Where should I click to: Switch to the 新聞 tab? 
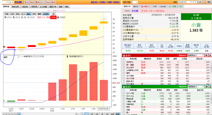coord(155,6)
